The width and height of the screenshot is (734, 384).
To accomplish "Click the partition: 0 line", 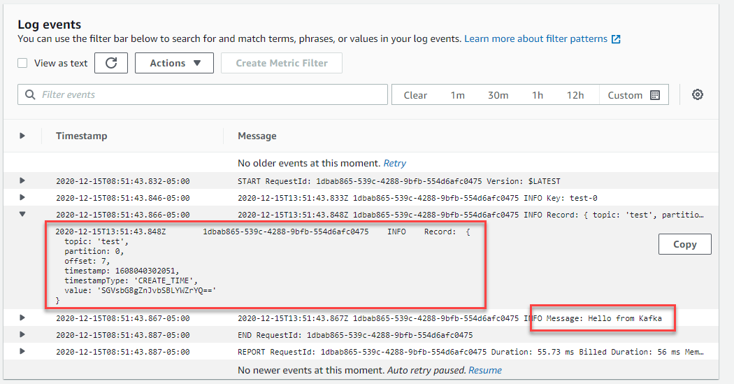I will click(94, 251).
